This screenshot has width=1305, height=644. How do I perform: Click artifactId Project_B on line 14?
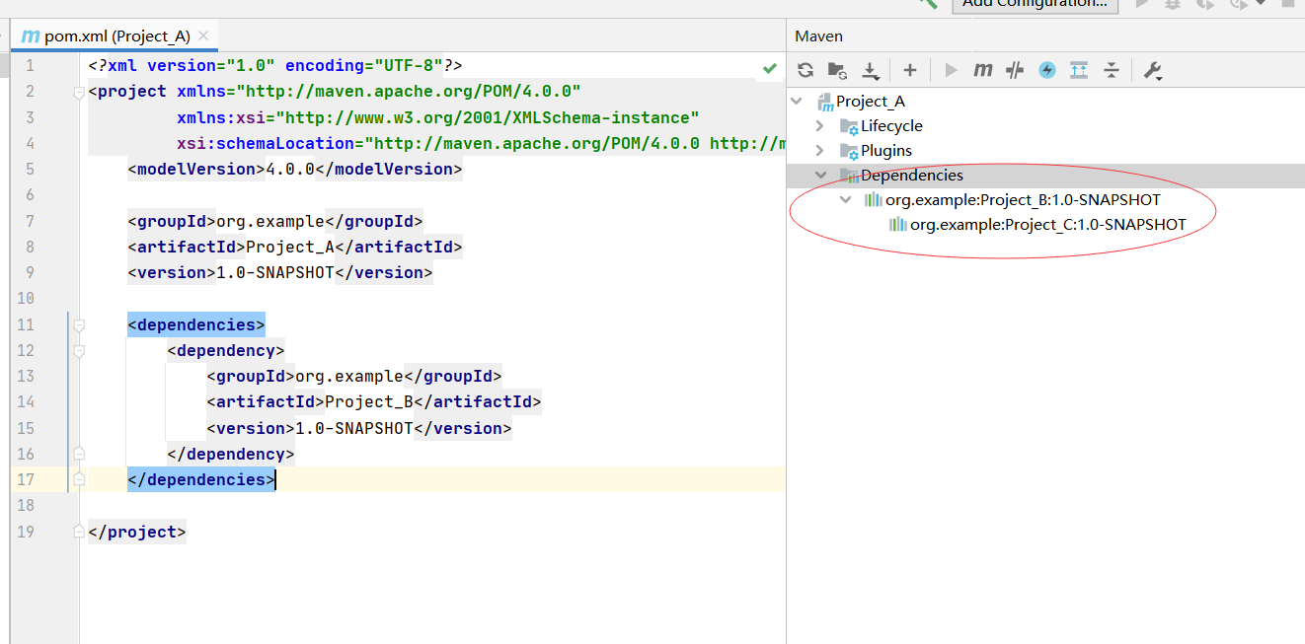[x=374, y=401]
